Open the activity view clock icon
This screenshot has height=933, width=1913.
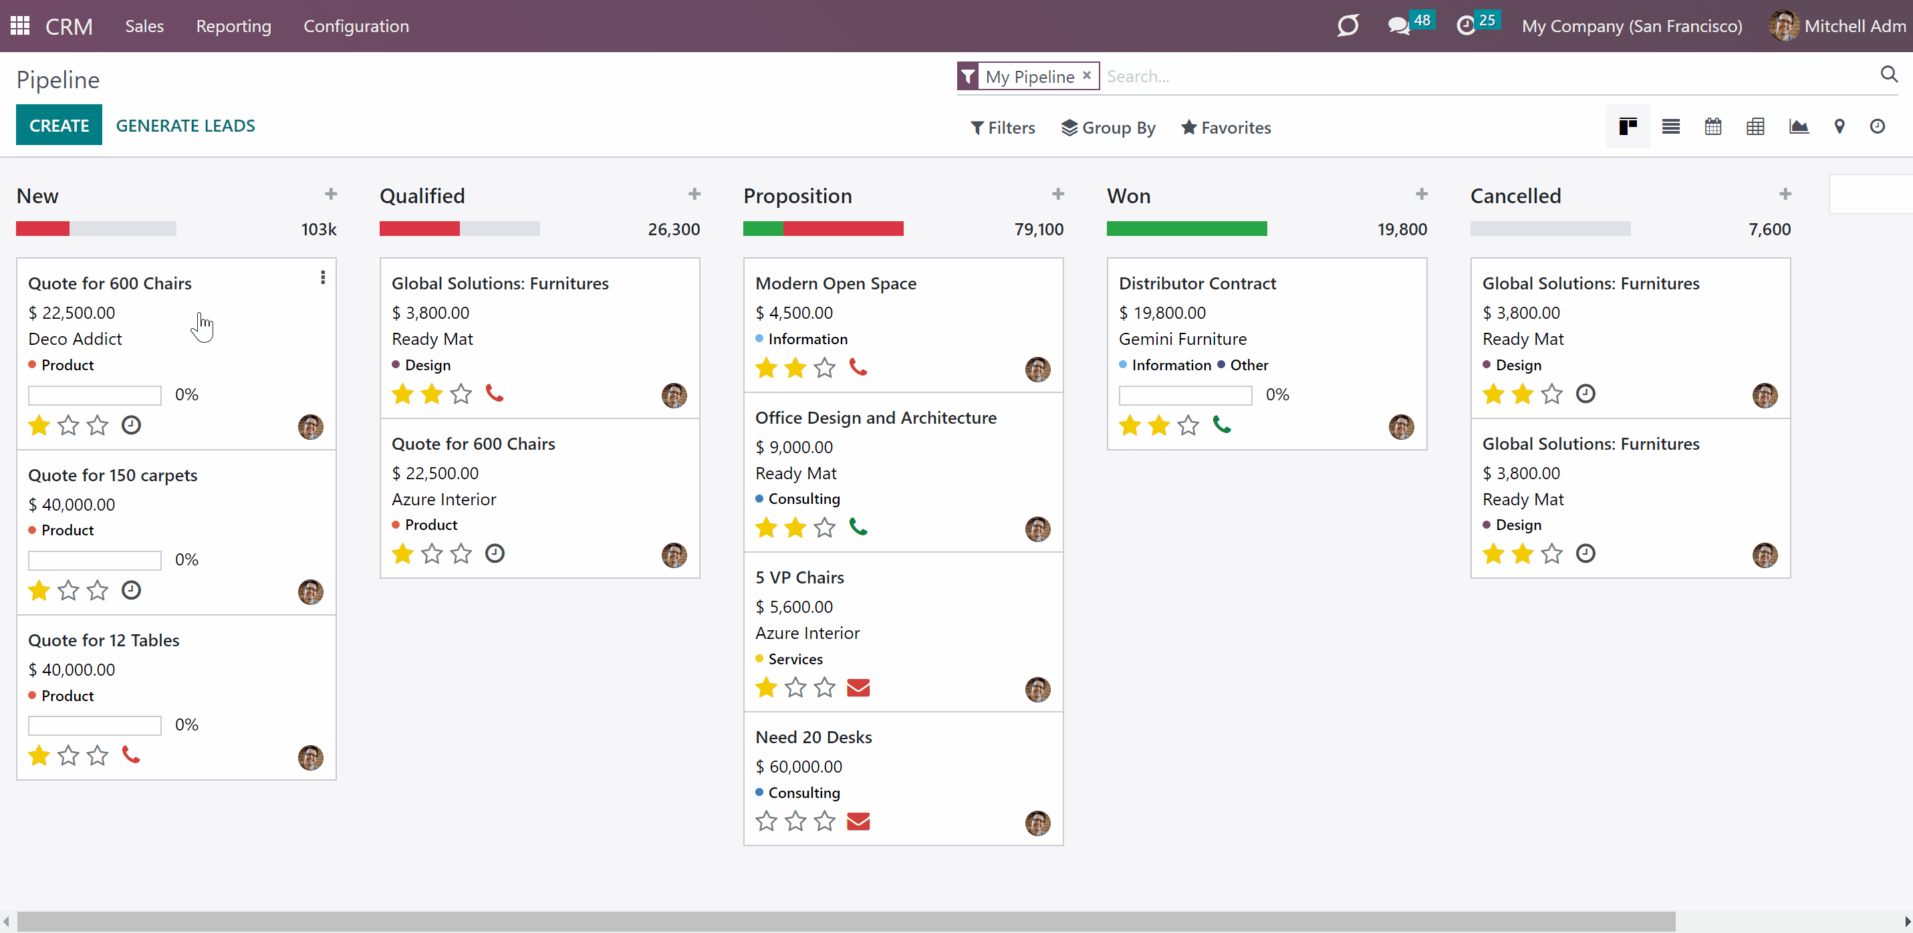click(x=1878, y=127)
